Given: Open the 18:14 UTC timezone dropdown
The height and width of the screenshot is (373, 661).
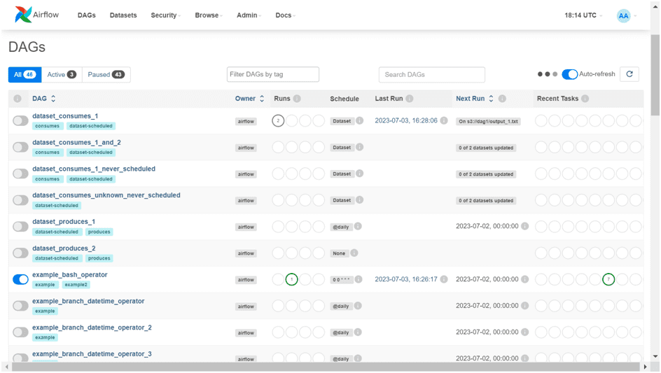Looking at the screenshot, I should pyautogui.click(x=583, y=15).
